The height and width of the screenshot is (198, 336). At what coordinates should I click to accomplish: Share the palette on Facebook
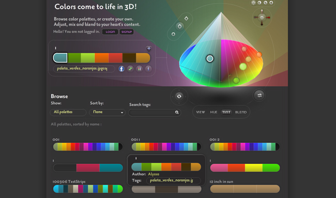pyautogui.click(x=121, y=69)
